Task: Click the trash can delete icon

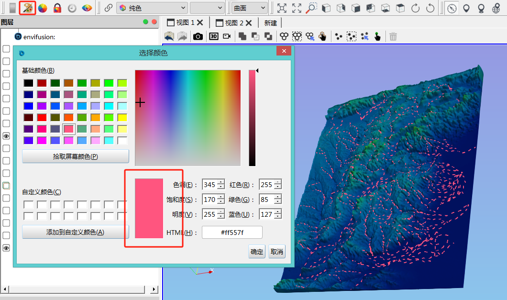Action: [x=393, y=36]
